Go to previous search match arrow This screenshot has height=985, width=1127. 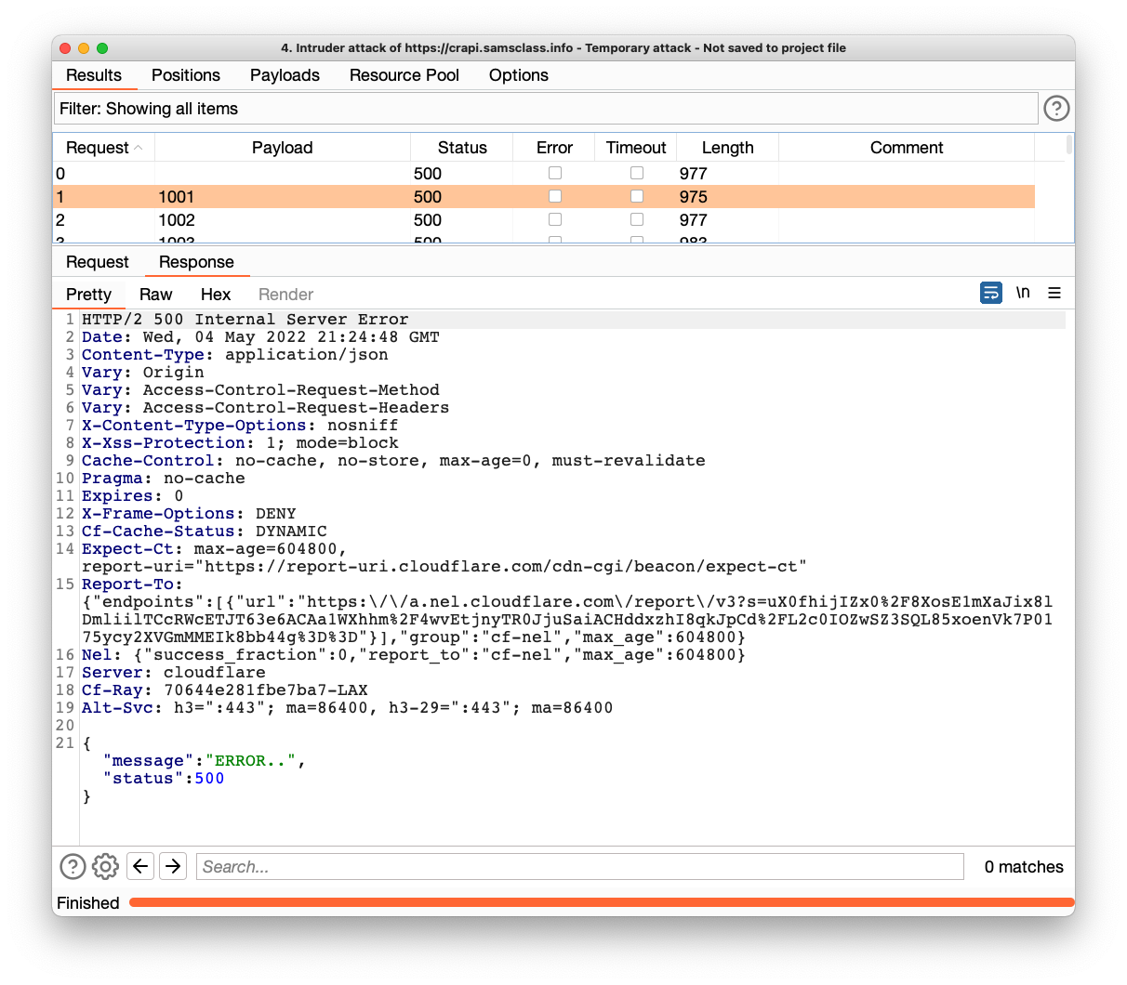[140, 867]
